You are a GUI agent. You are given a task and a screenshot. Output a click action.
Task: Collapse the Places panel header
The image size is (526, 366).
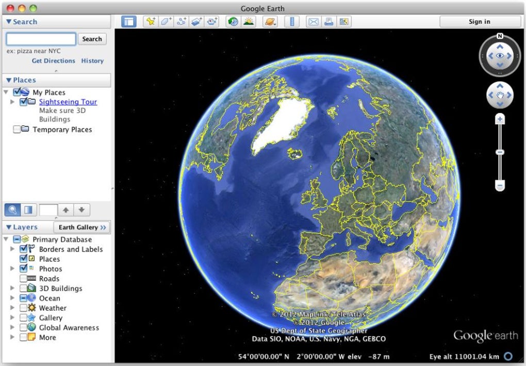tap(9, 80)
